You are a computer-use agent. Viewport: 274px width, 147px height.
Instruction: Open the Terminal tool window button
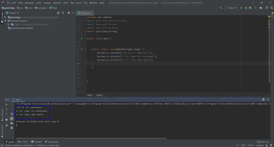(x=36, y=142)
